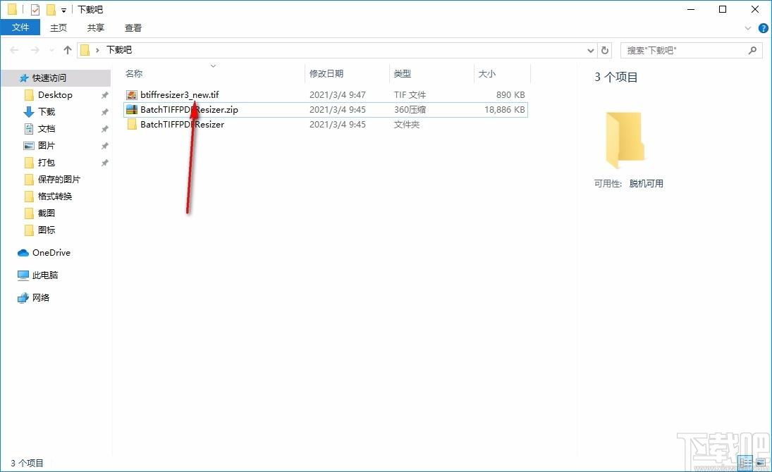Click the OneDrive cloud icon

(23, 253)
